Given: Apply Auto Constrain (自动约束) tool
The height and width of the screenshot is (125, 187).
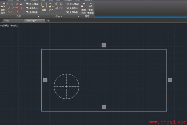Looking at the screenshot, I should pos(3,8).
